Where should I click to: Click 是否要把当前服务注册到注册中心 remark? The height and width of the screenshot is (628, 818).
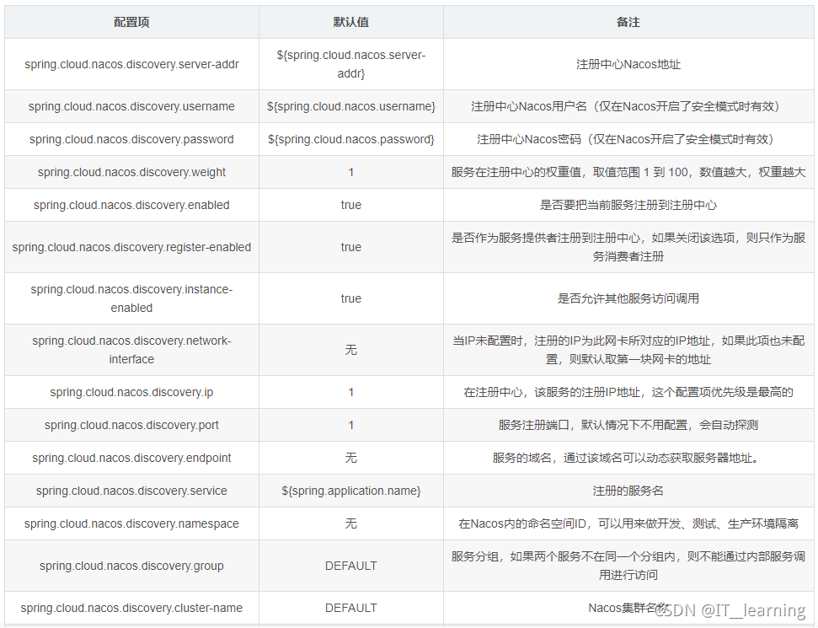pyautogui.click(x=628, y=205)
